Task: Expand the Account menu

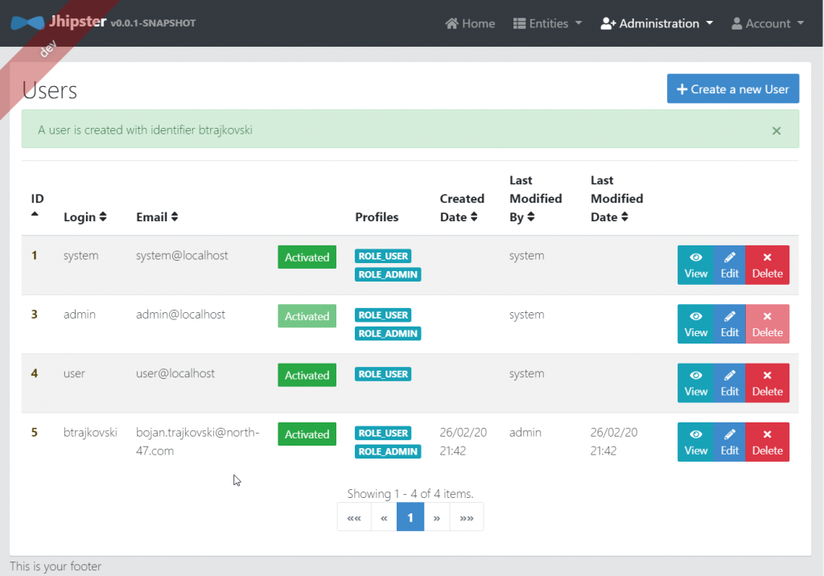Action: [767, 23]
